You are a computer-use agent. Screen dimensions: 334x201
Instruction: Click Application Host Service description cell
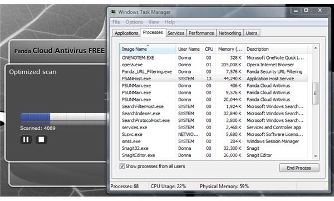[270, 79]
